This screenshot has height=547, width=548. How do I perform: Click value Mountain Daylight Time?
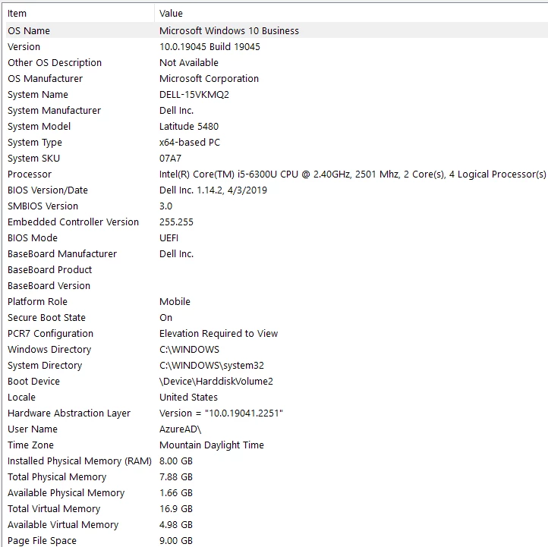coord(212,445)
